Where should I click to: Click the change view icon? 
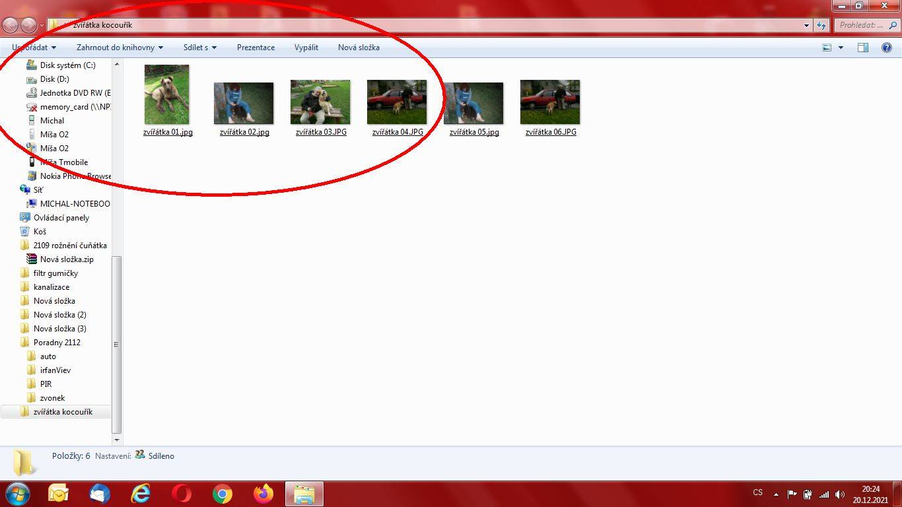pyautogui.click(x=827, y=48)
